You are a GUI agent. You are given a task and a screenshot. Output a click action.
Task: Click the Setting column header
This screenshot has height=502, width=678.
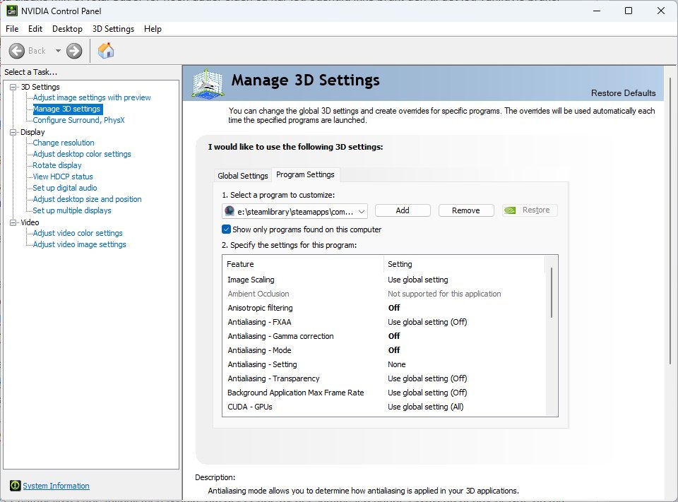tap(465, 264)
